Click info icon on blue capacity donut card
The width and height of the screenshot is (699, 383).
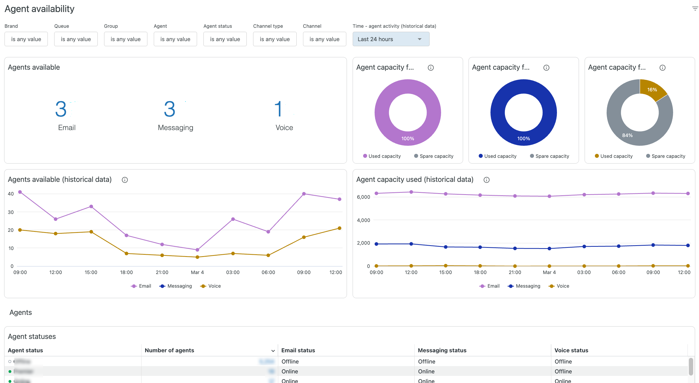(x=546, y=68)
